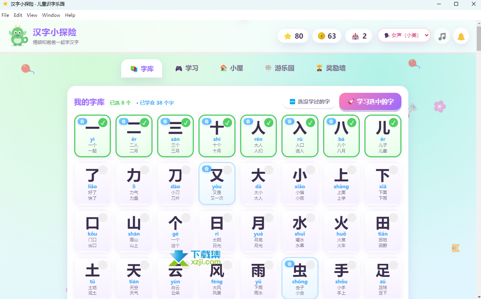Open notifications with the bell icon
This screenshot has height=299, width=481.
(x=461, y=36)
